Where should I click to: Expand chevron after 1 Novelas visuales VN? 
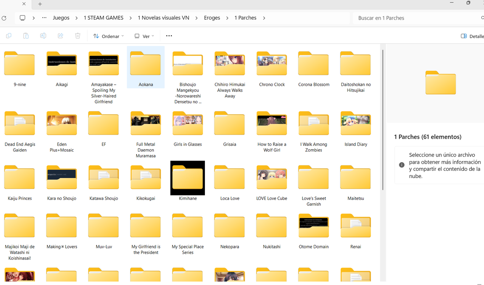coord(197,18)
